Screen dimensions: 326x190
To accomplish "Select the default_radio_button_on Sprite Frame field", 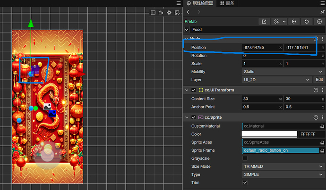I will coord(281,150).
